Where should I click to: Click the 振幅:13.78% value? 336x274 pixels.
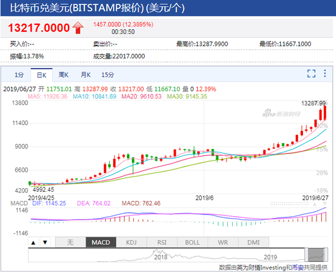[27, 57]
